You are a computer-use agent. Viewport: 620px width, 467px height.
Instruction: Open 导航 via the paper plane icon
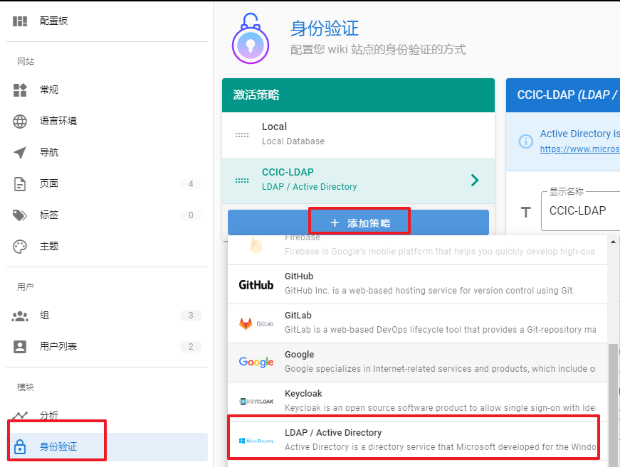coord(19,152)
